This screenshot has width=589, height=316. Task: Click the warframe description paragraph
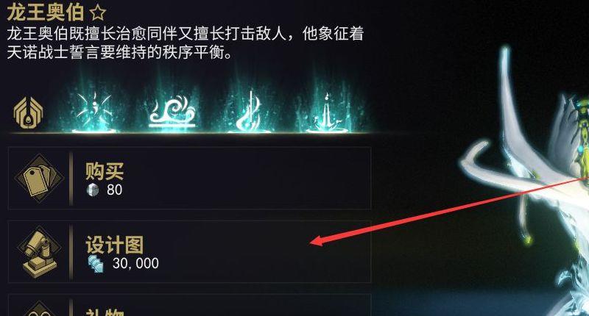pyautogui.click(x=186, y=43)
